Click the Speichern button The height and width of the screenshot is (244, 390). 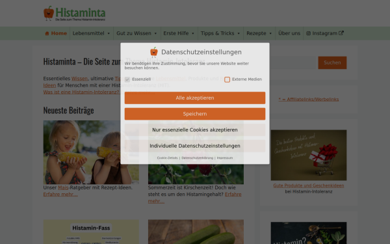195,114
